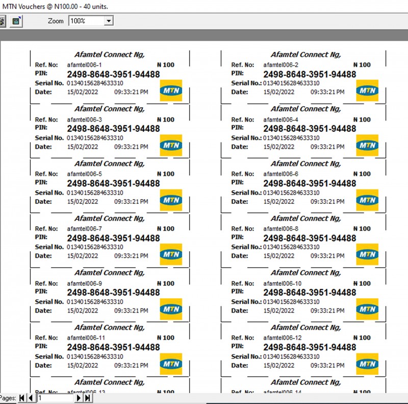This screenshot has height=404, width=408.
Task: Click MTN logo on voucher afamtel006-3
Action: (171, 145)
